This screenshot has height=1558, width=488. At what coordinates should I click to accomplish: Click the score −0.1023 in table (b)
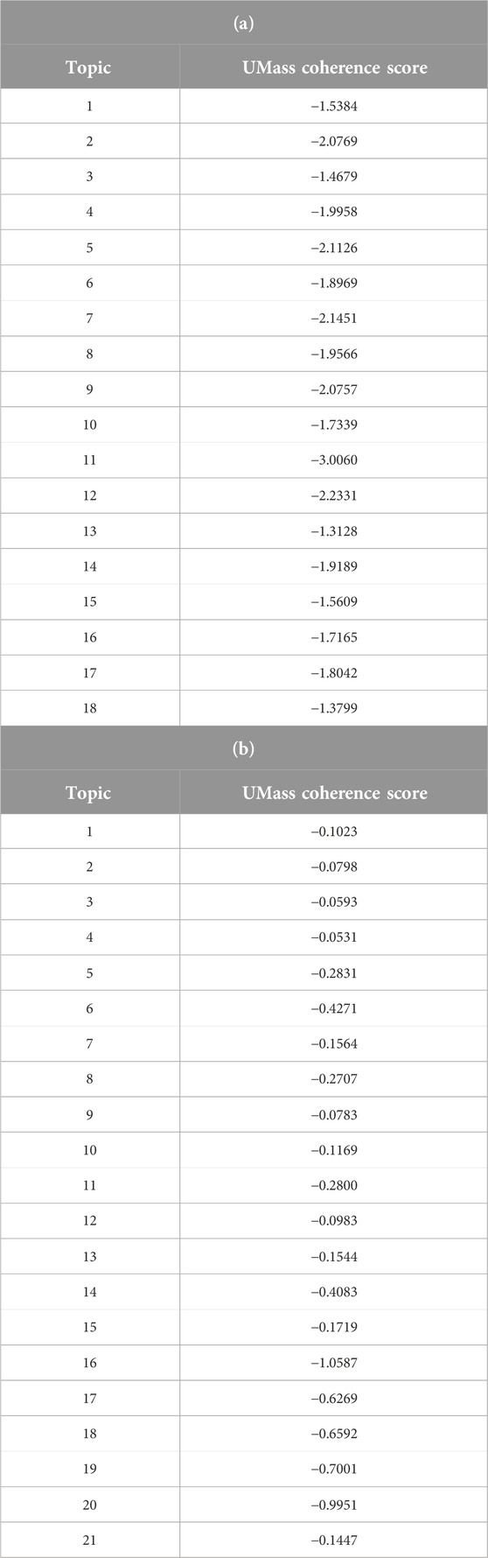(x=334, y=832)
